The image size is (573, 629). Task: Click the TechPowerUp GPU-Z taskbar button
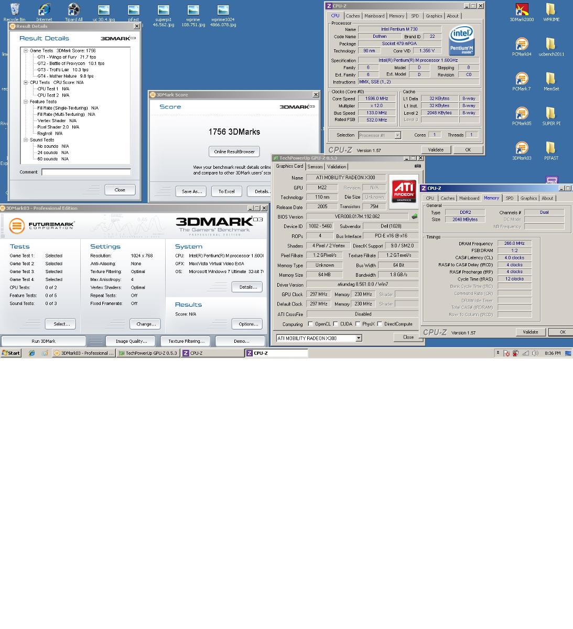148,353
